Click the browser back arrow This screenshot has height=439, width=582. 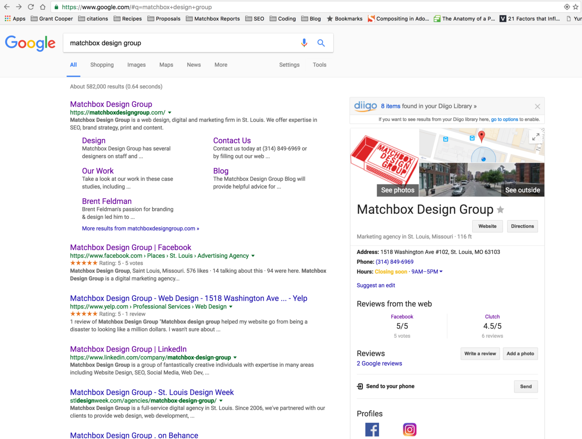[x=7, y=7]
